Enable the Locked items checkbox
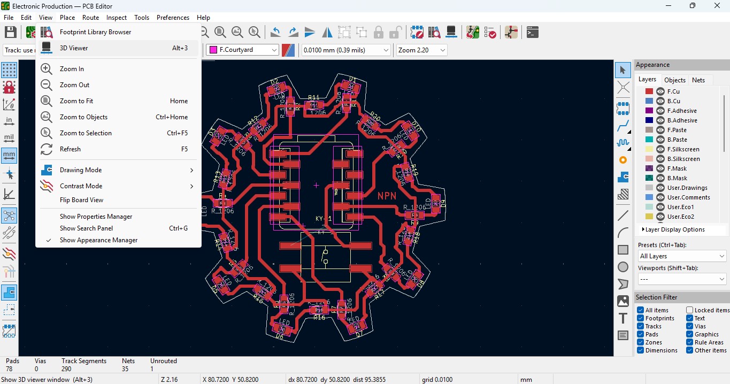 tap(690, 310)
